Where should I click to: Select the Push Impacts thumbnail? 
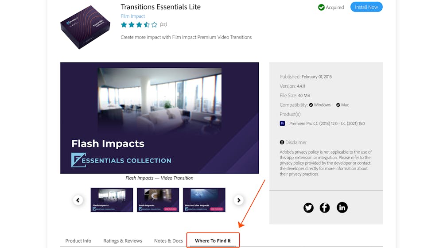pos(158,200)
